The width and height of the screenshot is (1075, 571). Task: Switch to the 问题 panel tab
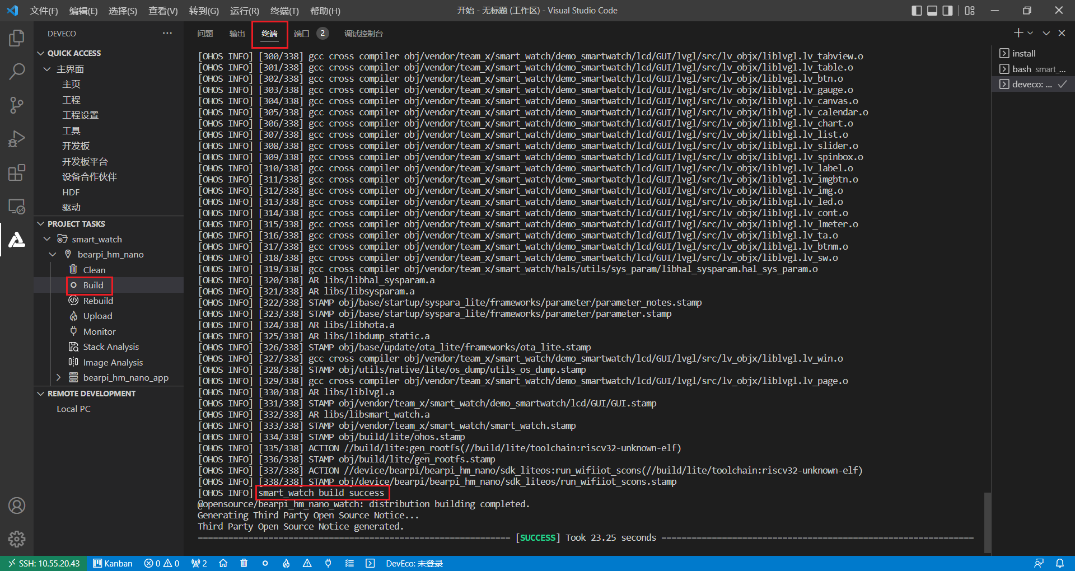(205, 34)
